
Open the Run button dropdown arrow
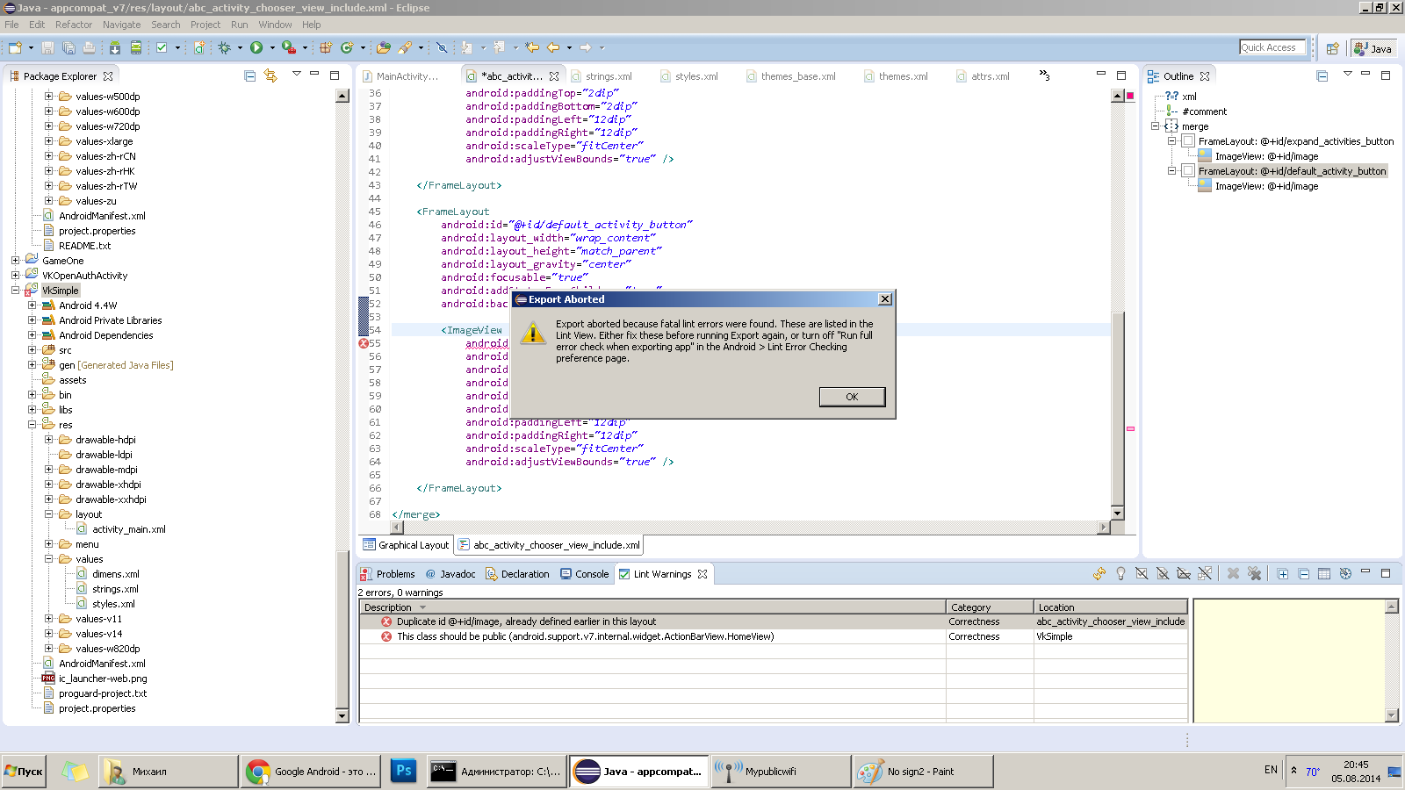pos(272,47)
